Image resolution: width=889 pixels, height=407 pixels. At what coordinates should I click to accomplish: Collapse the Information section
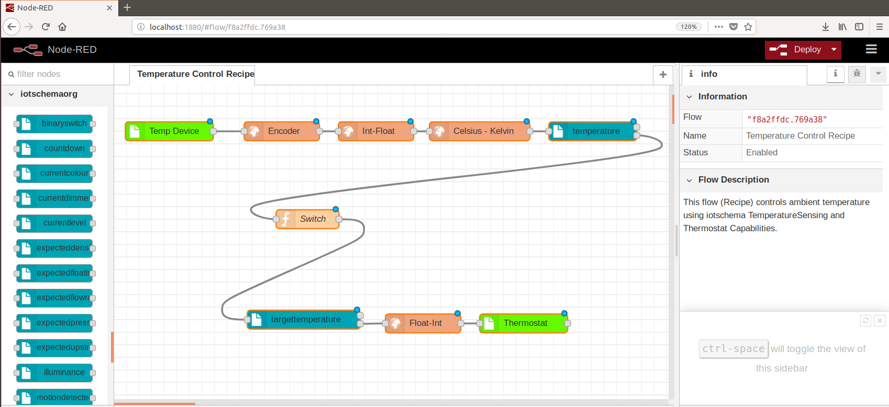coord(781,96)
